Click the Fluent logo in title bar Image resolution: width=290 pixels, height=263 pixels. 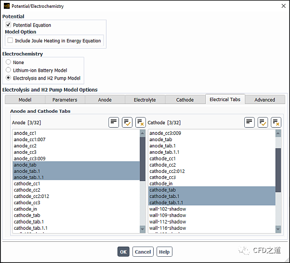coord(6,6)
